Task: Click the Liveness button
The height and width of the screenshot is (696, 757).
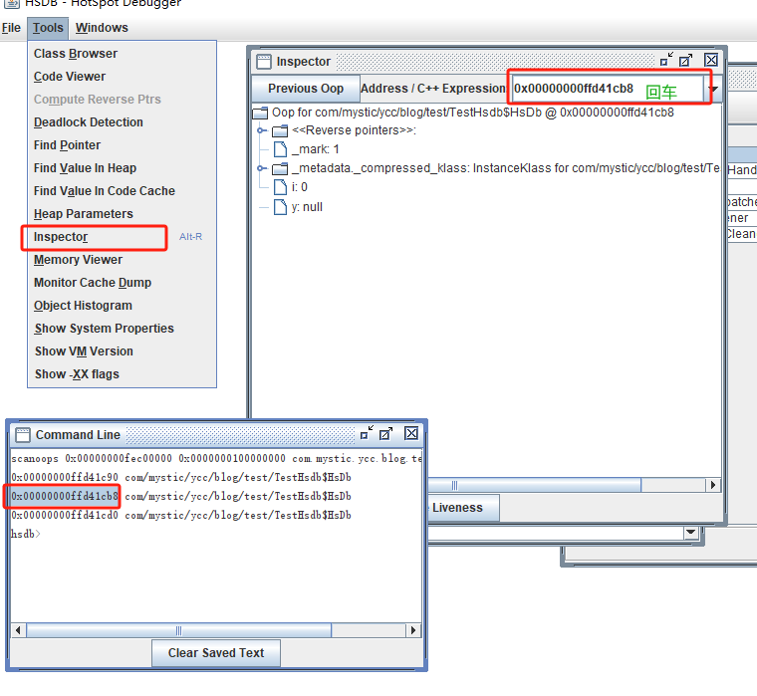Action: pos(463,508)
